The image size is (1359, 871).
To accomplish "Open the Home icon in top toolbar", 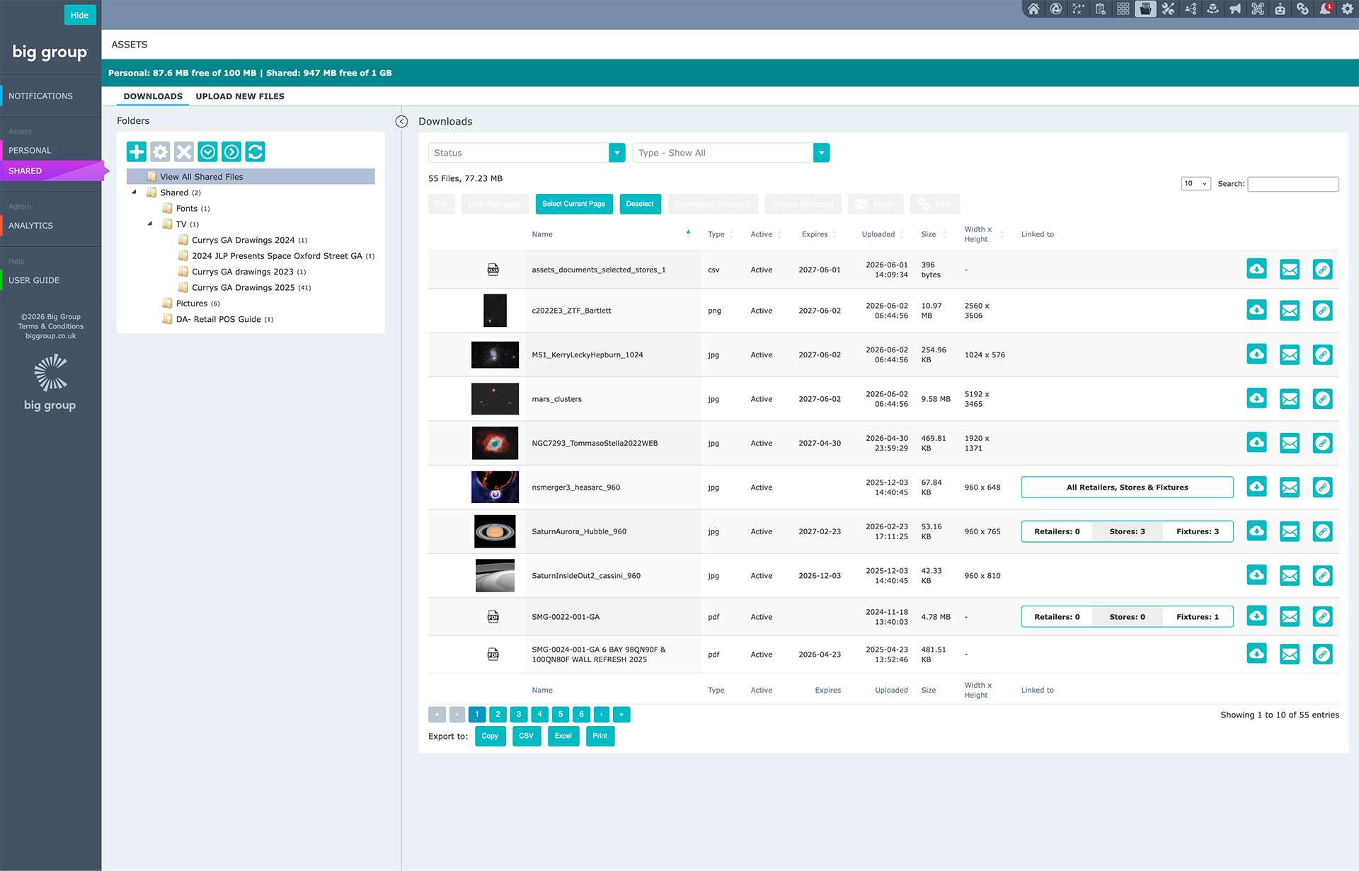I will [x=1033, y=9].
